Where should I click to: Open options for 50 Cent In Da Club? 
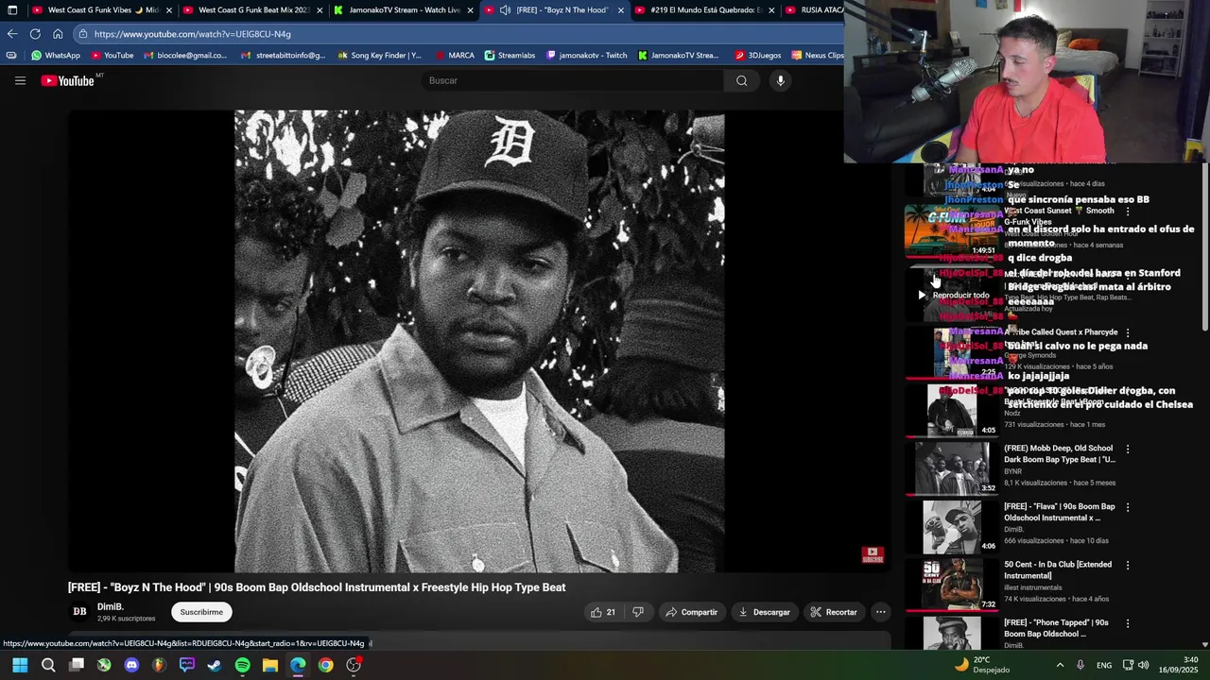(1127, 565)
